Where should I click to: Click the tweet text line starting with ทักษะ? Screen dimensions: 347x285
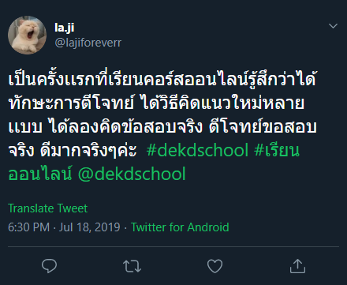pyautogui.click(x=156, y=103)
